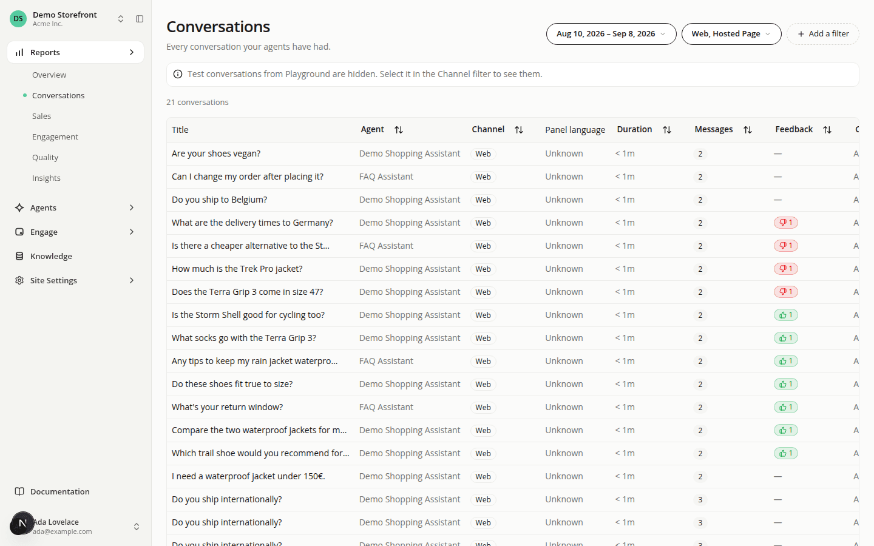This screenshot has width=874, height=546.
Task: Click thumbs-up badge on return window row
Action: pos(786,407)
